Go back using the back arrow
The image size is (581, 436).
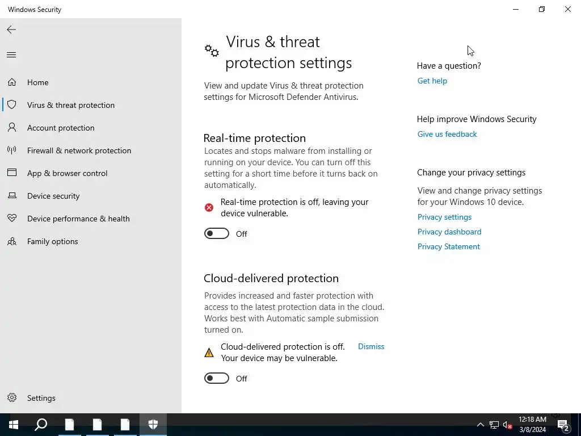pyautogui.click(x=11, y=30)
